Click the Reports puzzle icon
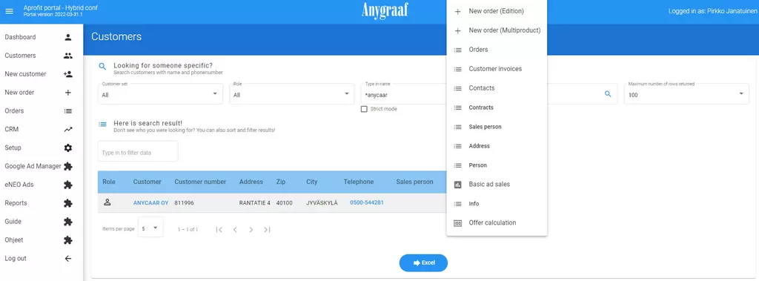 pos(68,203)
